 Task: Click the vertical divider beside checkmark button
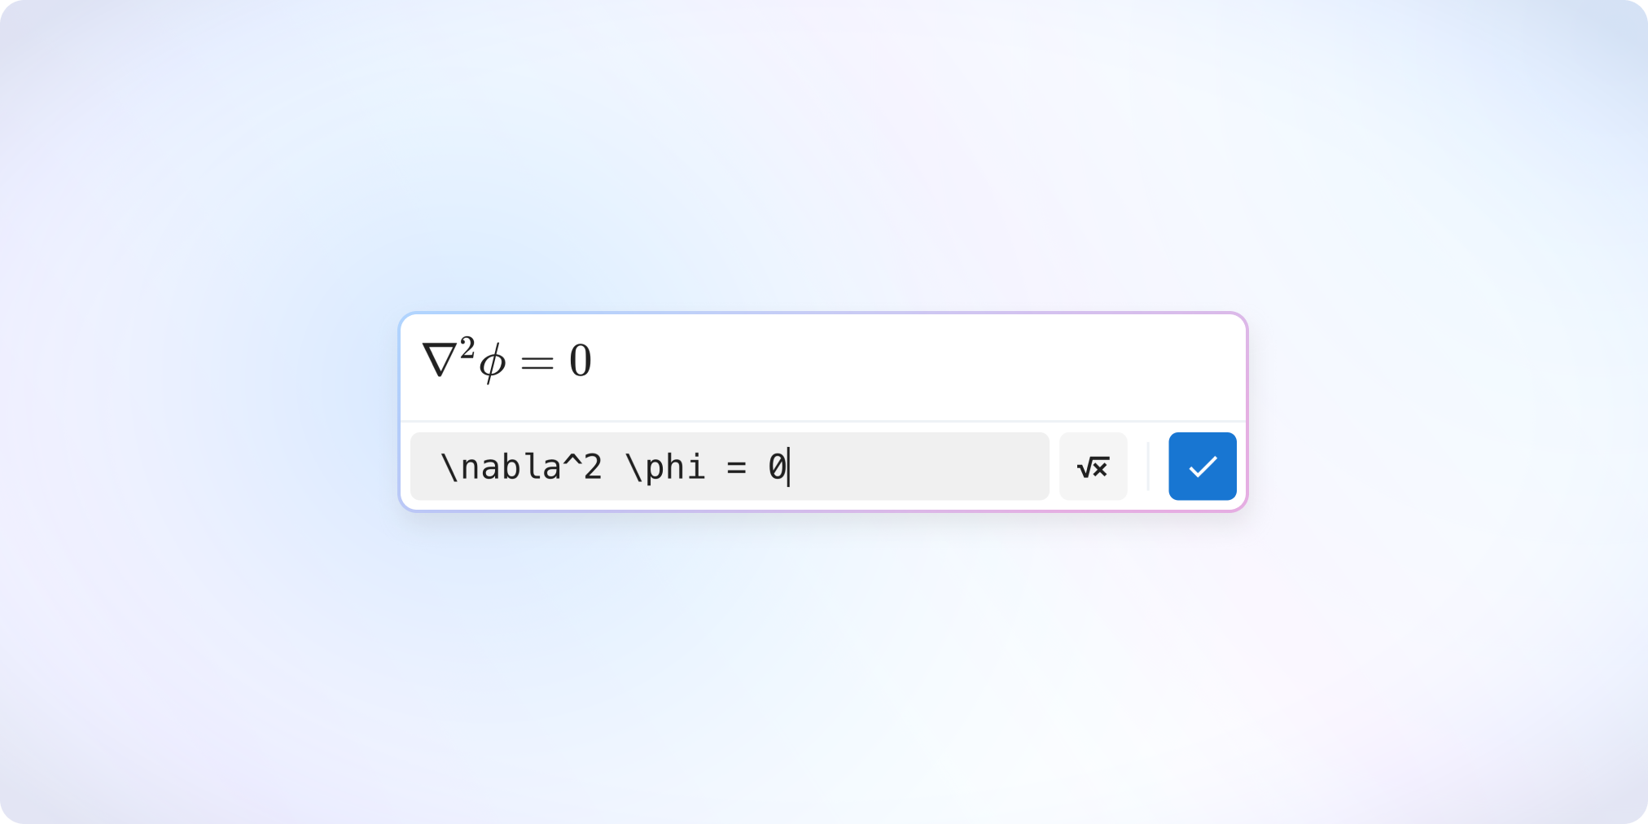[1148, 467]
